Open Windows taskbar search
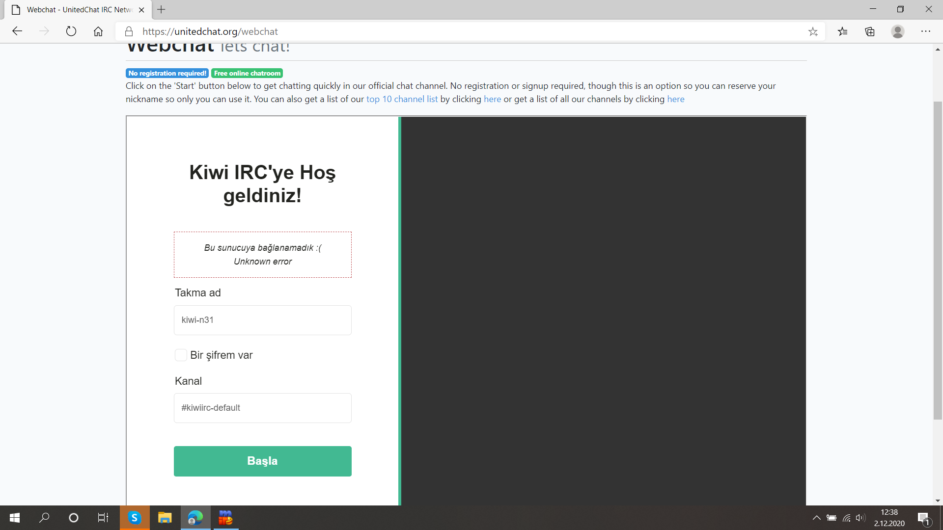 click(x=44, y=518)
